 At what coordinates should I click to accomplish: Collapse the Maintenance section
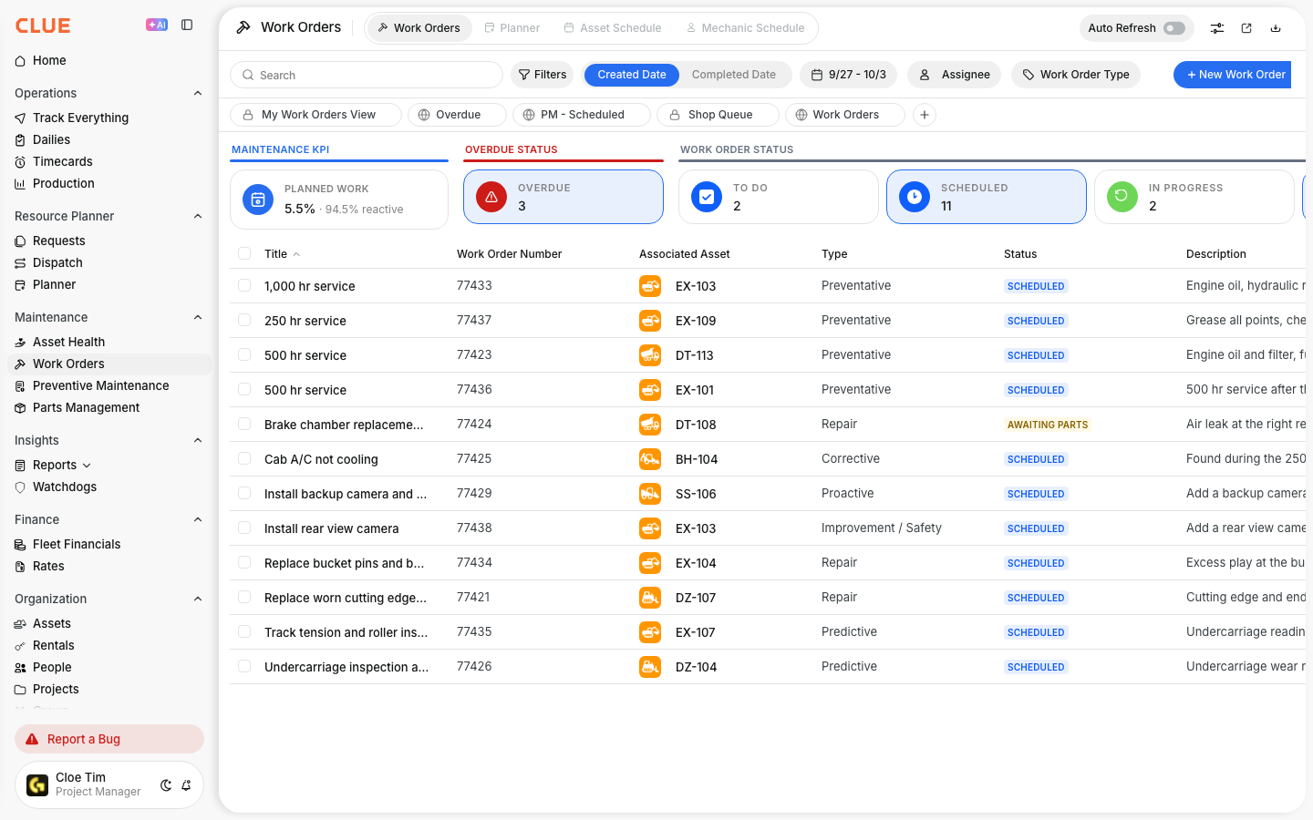[198, 317]
